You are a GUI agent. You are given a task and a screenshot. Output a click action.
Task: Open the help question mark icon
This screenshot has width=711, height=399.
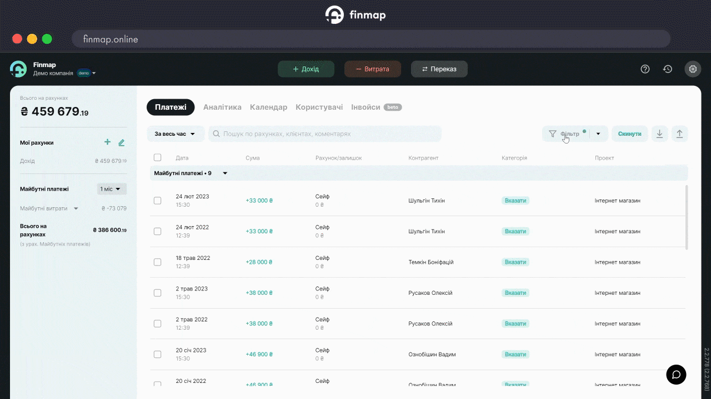pyautogui.click(x=645, y=69)
